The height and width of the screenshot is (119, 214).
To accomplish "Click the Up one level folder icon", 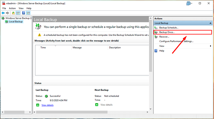I will [13, 13].
